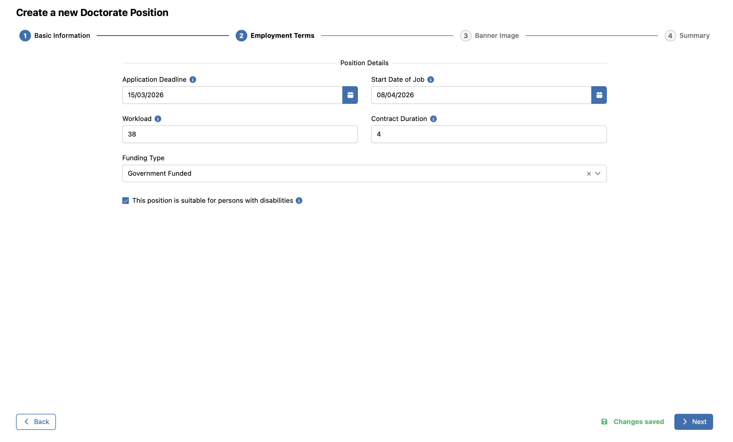This screenshot has height=442, width=733.
Task: Click the Application Deadline info icon
Action: (x=193, y=80)
